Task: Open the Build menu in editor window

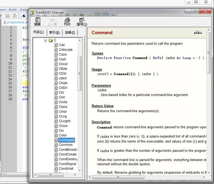Action: 13,10
